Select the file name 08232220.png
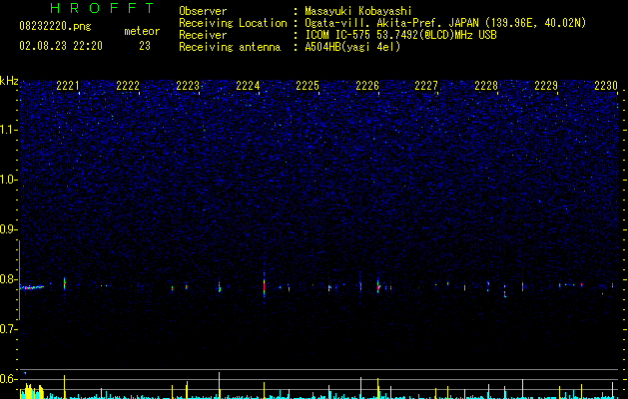Image resolution: width=628 pixels, height=399 pixels. tap(55, 27)
